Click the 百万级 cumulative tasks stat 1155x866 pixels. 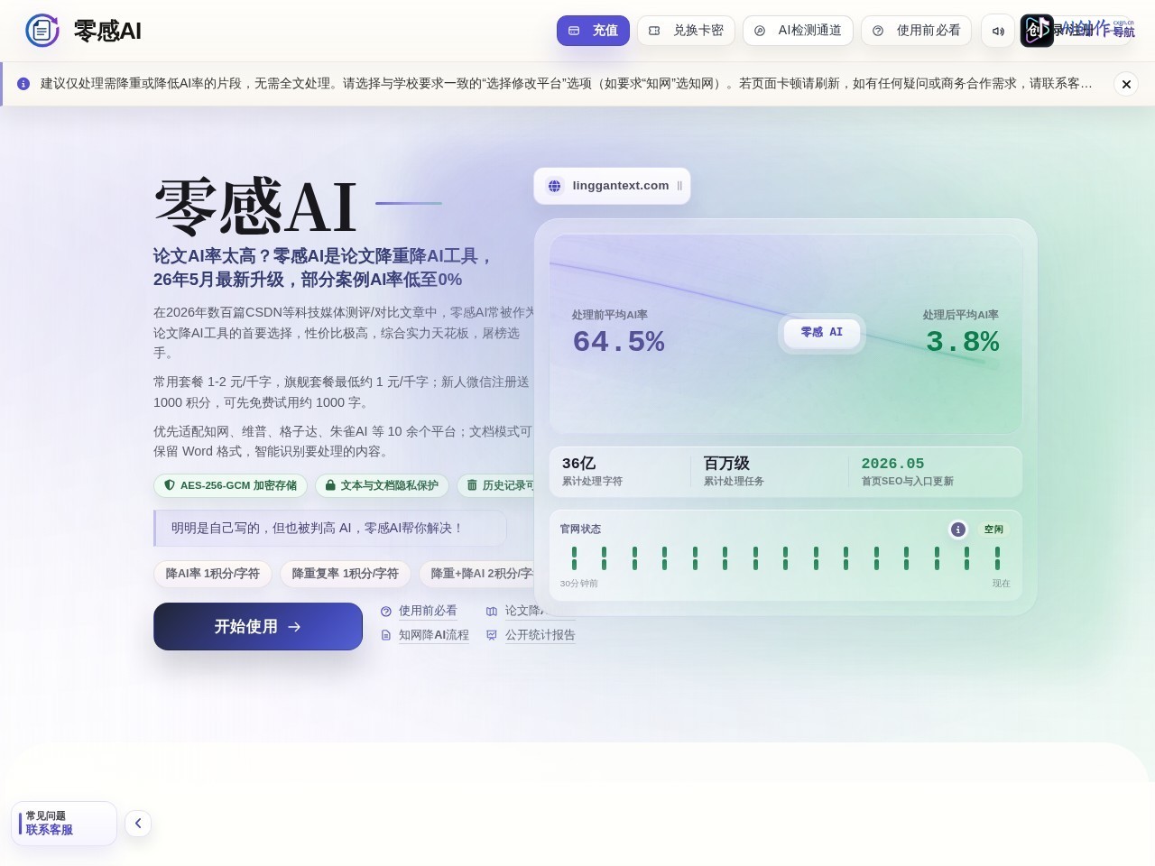[726, 464]
